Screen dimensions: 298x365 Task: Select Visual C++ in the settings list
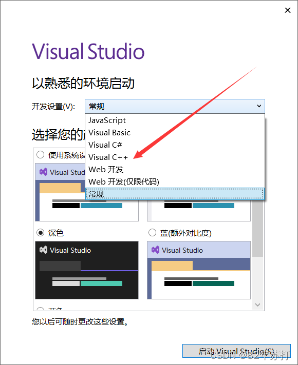(x=175, y=157)
